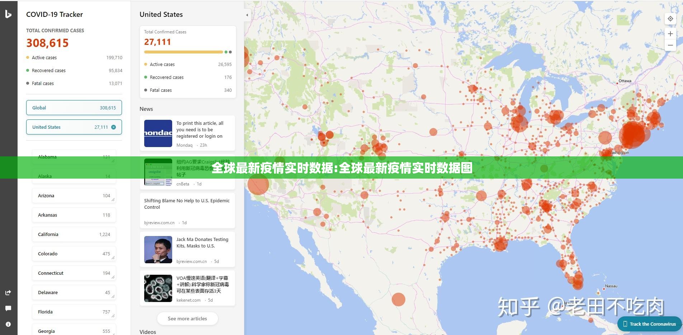Click the locate me map icon

pos(670,19)
